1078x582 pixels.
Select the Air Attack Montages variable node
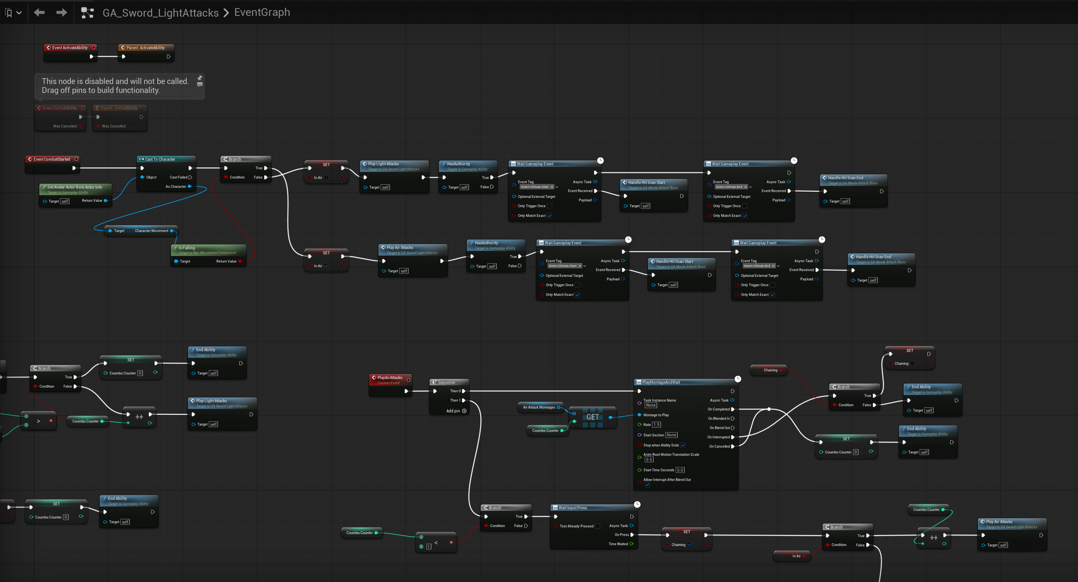[x=541, y=407]
